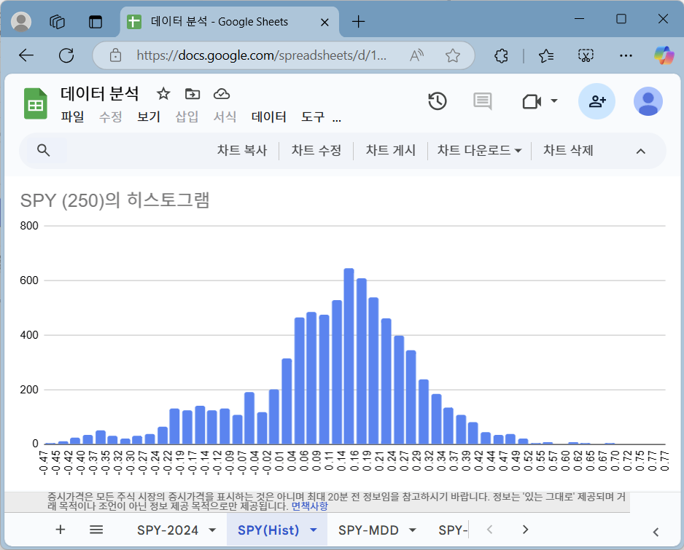Screen dimensions: 684x550
Task: Open SPY-MDD tab dropdown arrow
Action: (412, 530)
